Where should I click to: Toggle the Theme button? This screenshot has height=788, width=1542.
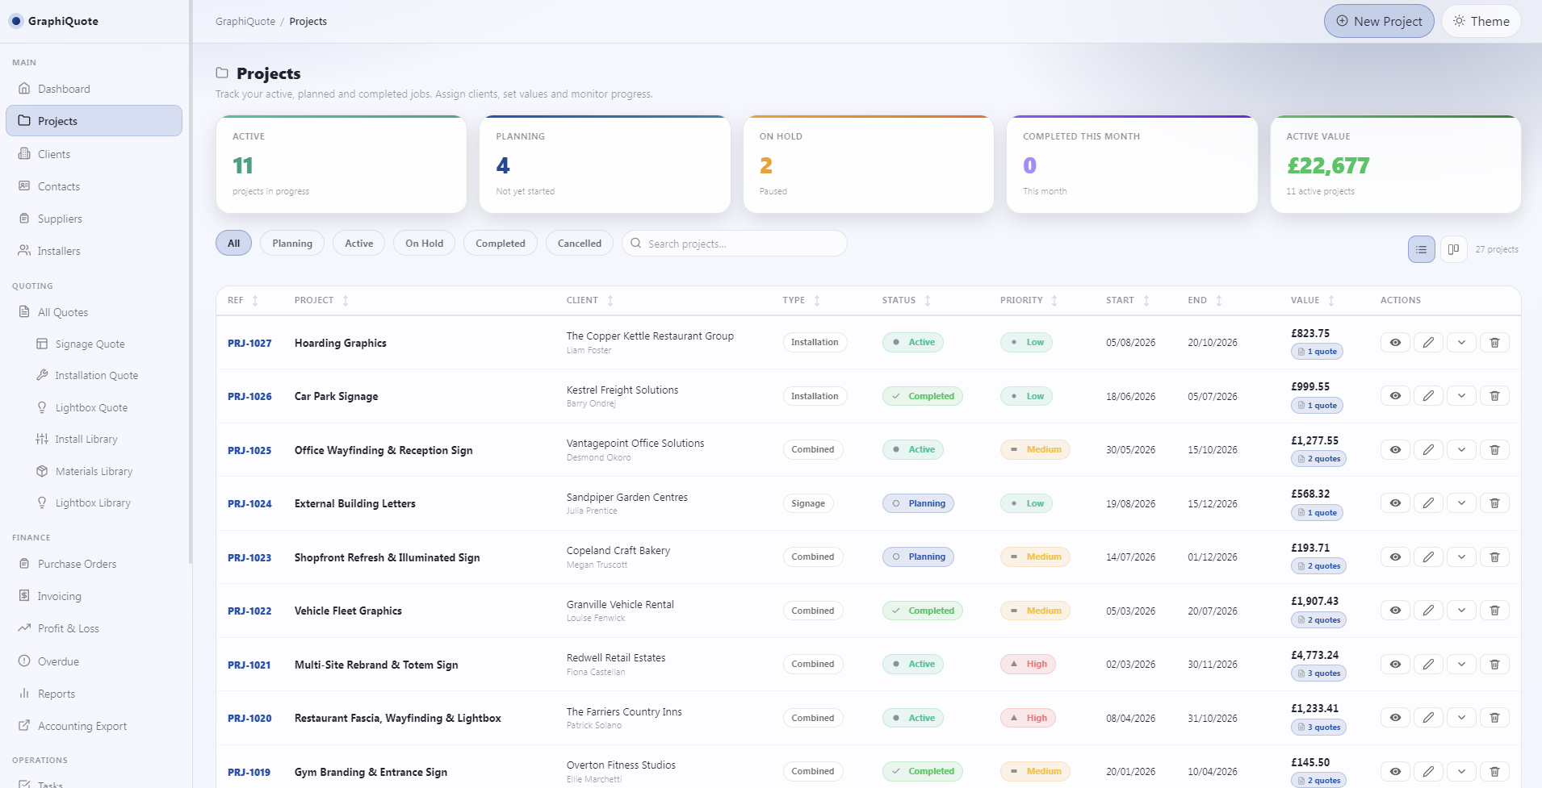coord(1481,21)
